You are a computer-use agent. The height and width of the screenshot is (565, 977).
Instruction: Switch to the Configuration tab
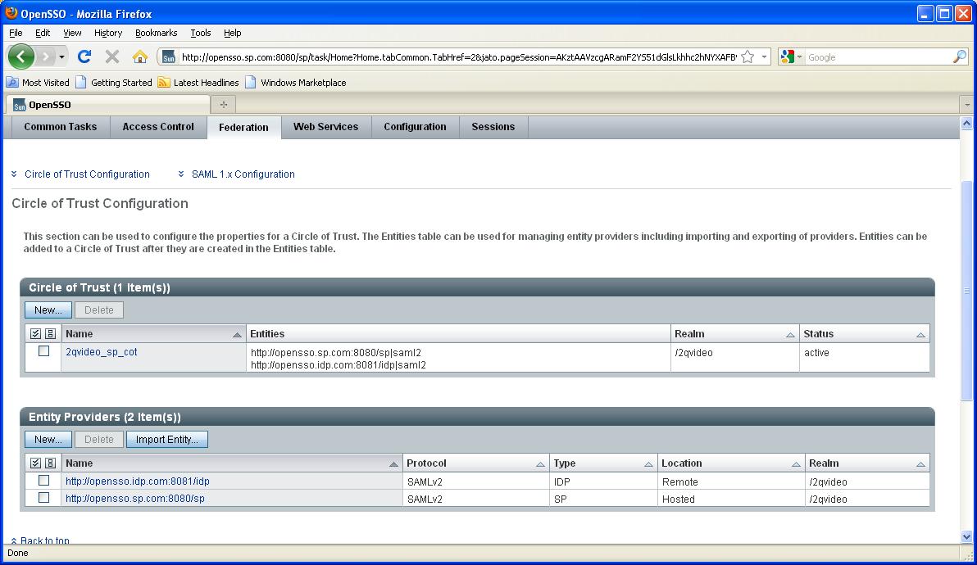click(x=415, y=127)
